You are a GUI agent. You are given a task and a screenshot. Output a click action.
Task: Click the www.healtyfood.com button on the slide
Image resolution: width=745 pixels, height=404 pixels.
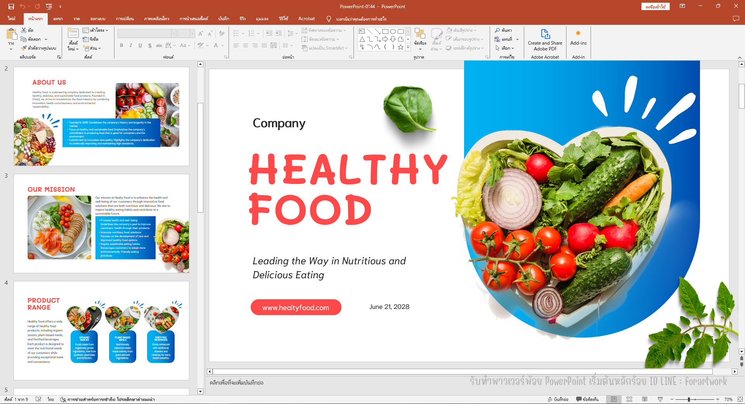tap(296, 307)
